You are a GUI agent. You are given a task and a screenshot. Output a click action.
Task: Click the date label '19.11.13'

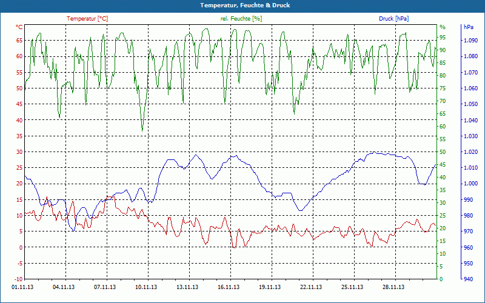coord(270,287)
